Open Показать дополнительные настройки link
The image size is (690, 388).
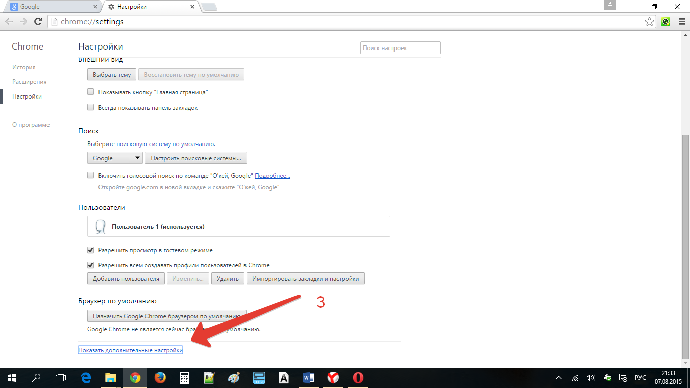130,350
